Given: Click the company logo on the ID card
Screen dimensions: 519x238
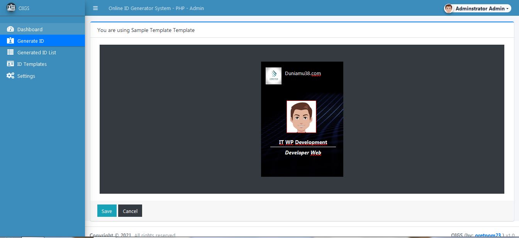Looking at the screenshot, I should [273, 75].
